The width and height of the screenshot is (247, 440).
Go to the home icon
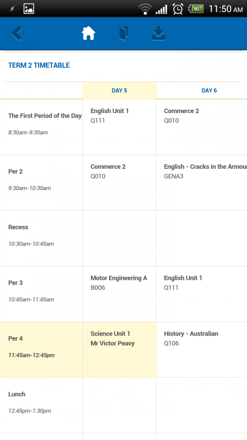tap(89, 33)
